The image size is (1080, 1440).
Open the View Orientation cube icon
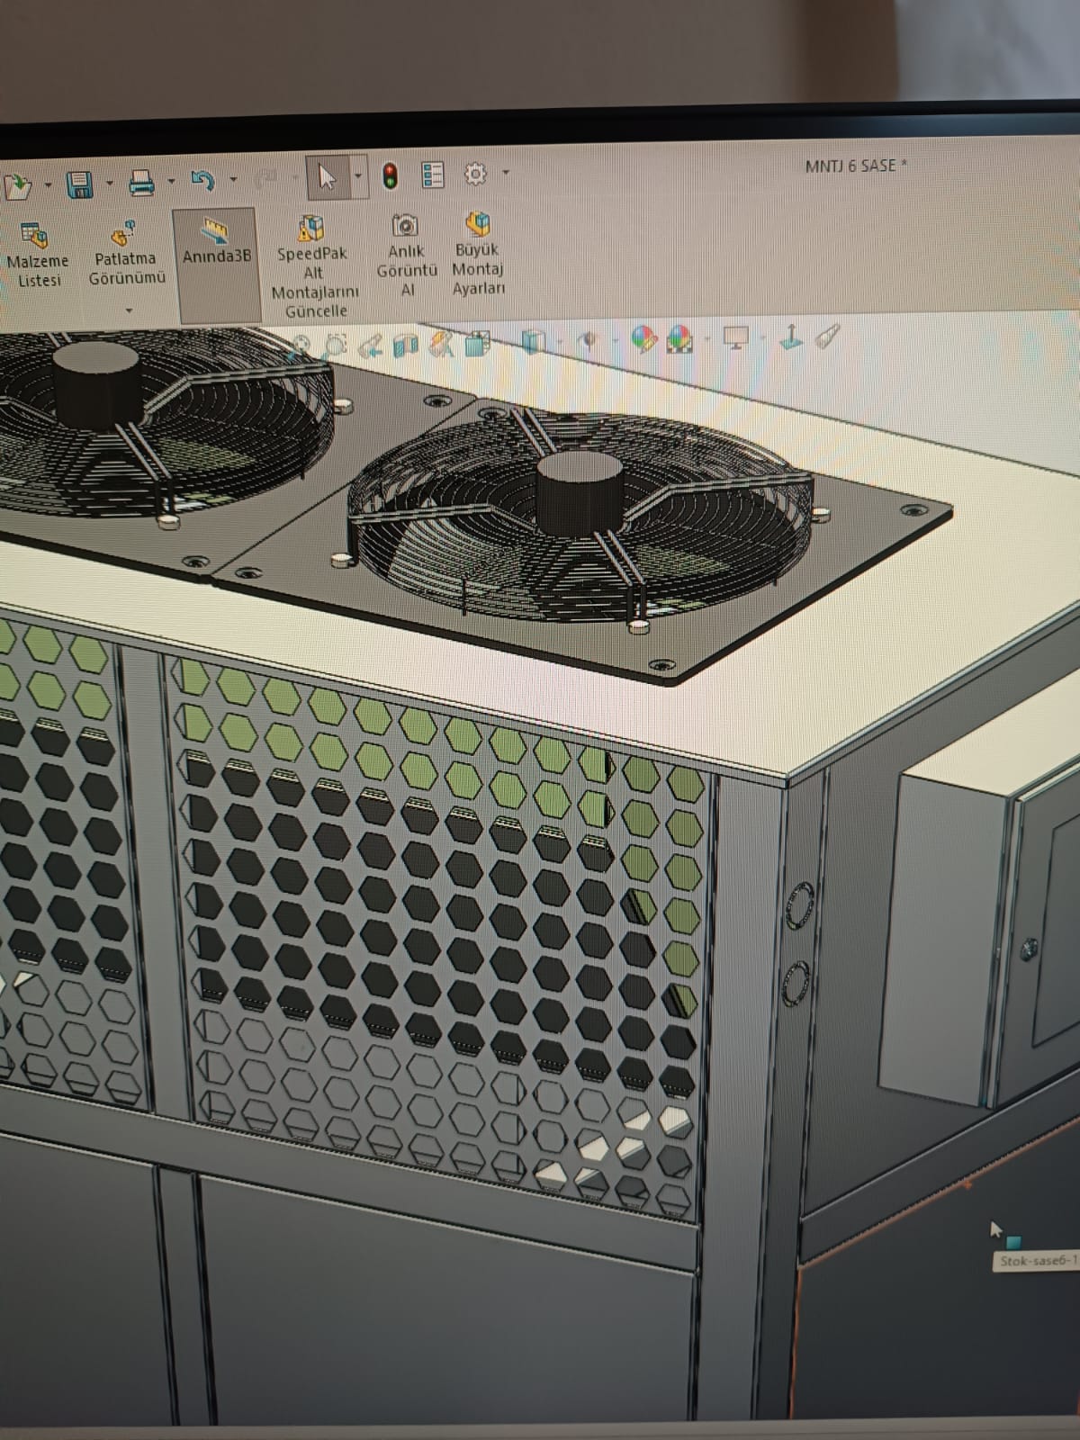(x=478, y=343)
